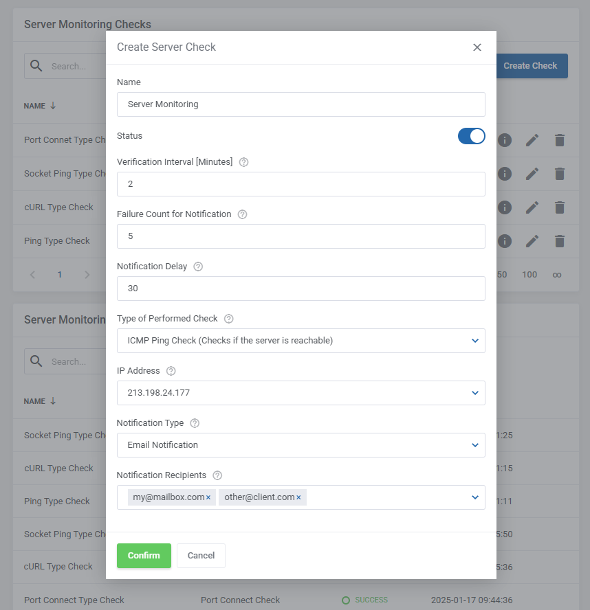Confirm the new server check
Image resolution: width=590 pixels, height=610 pixels.
point(144,556)
